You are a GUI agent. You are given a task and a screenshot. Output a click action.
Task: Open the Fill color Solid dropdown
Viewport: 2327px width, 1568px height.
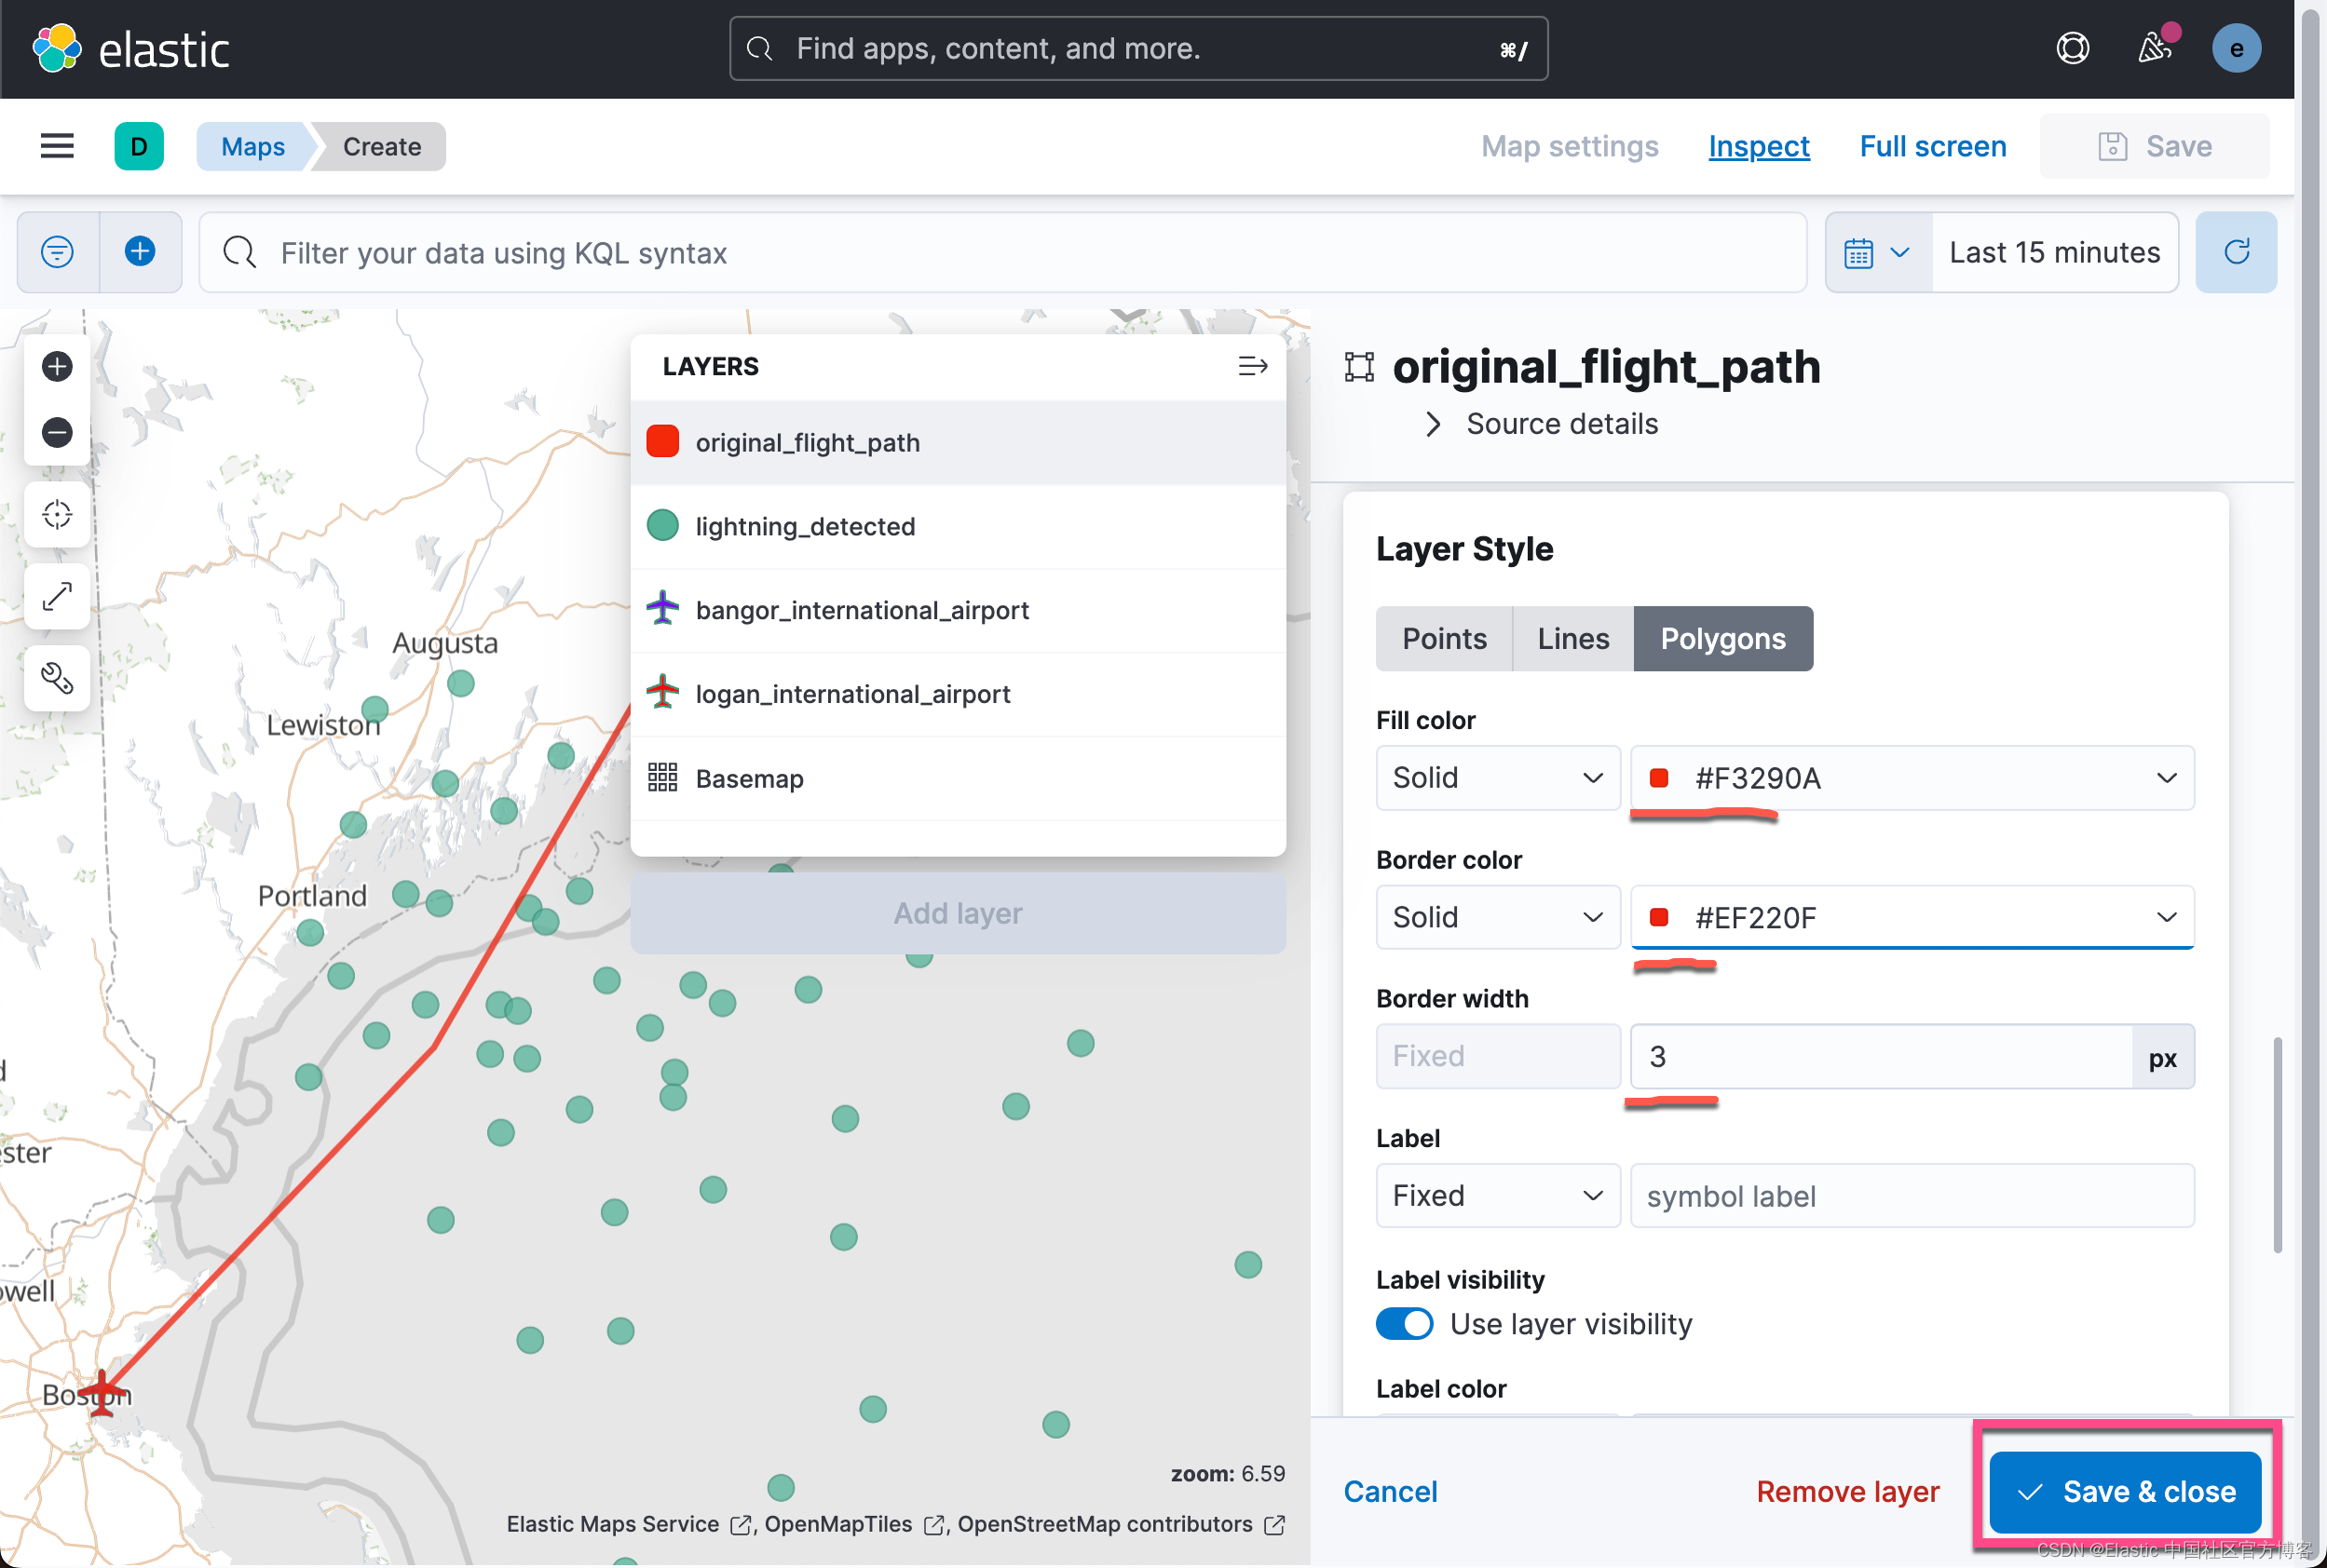1497,777
